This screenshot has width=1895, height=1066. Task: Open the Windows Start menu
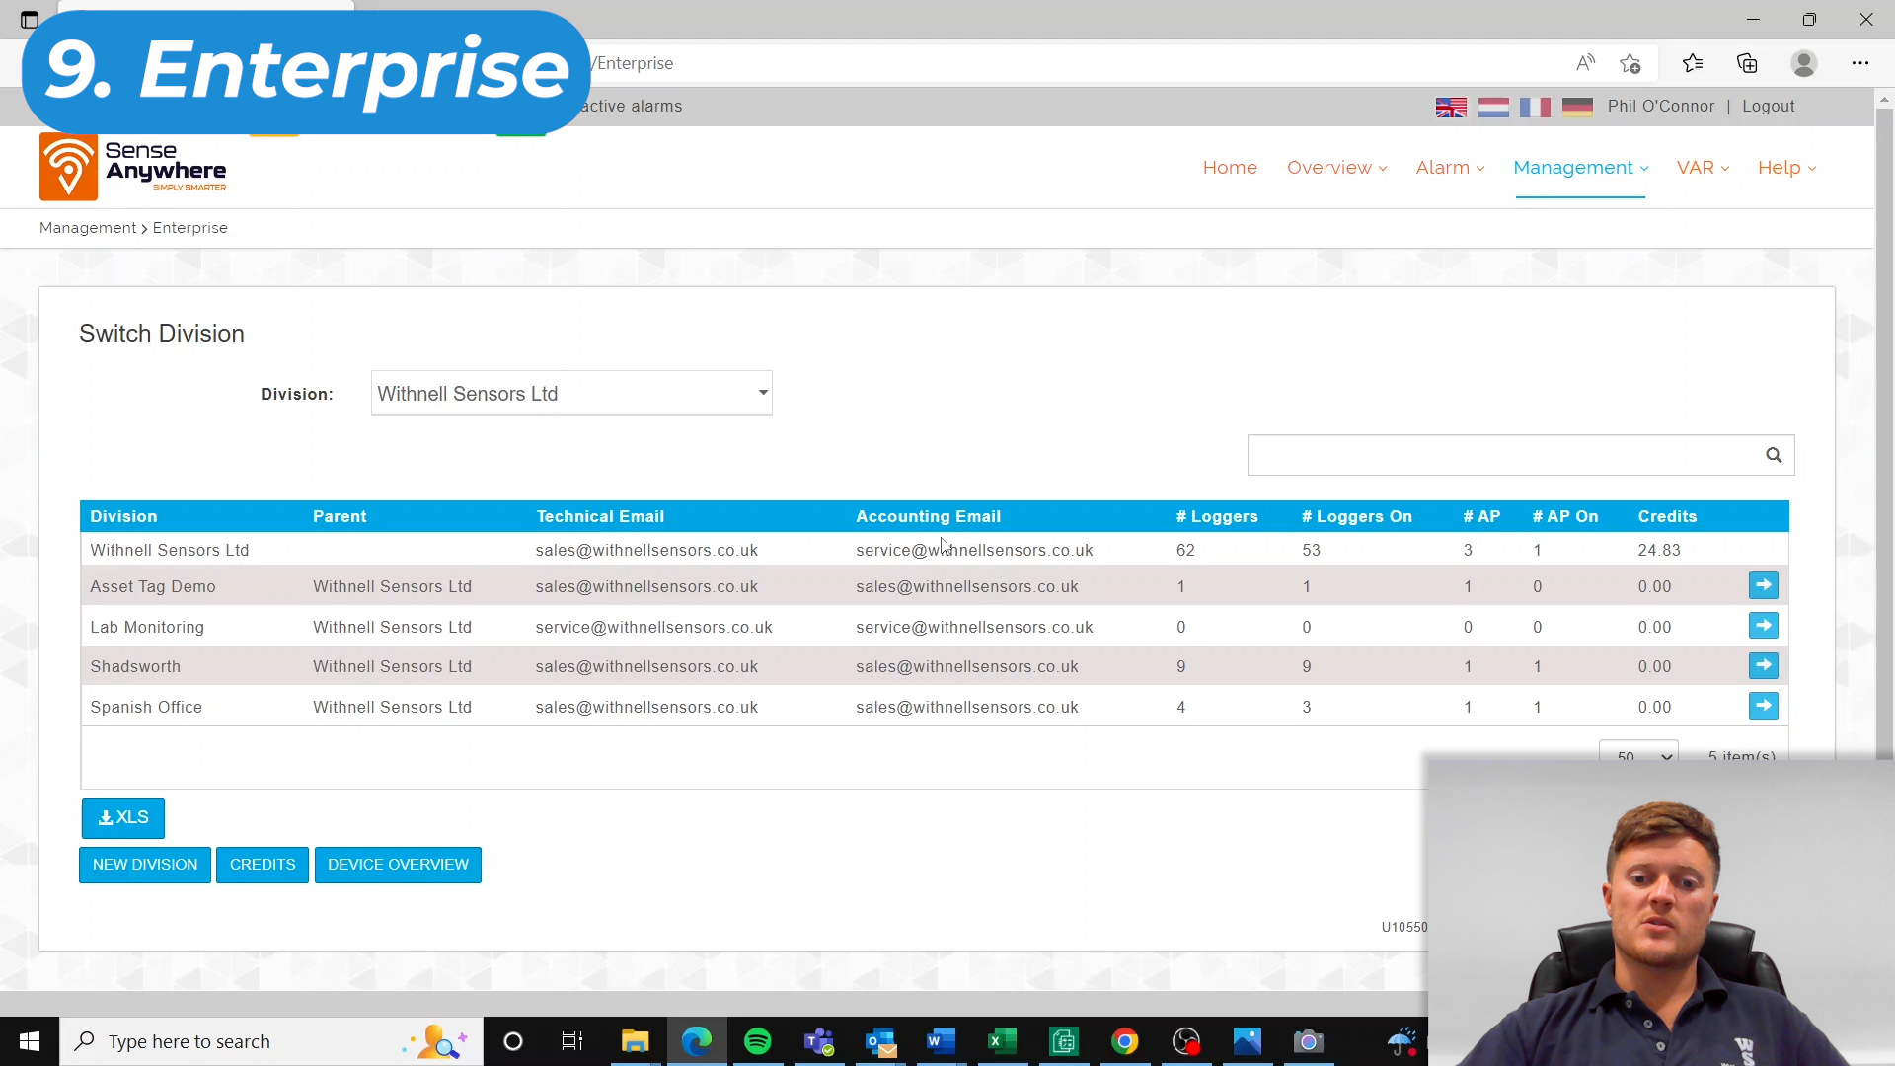30,1041
